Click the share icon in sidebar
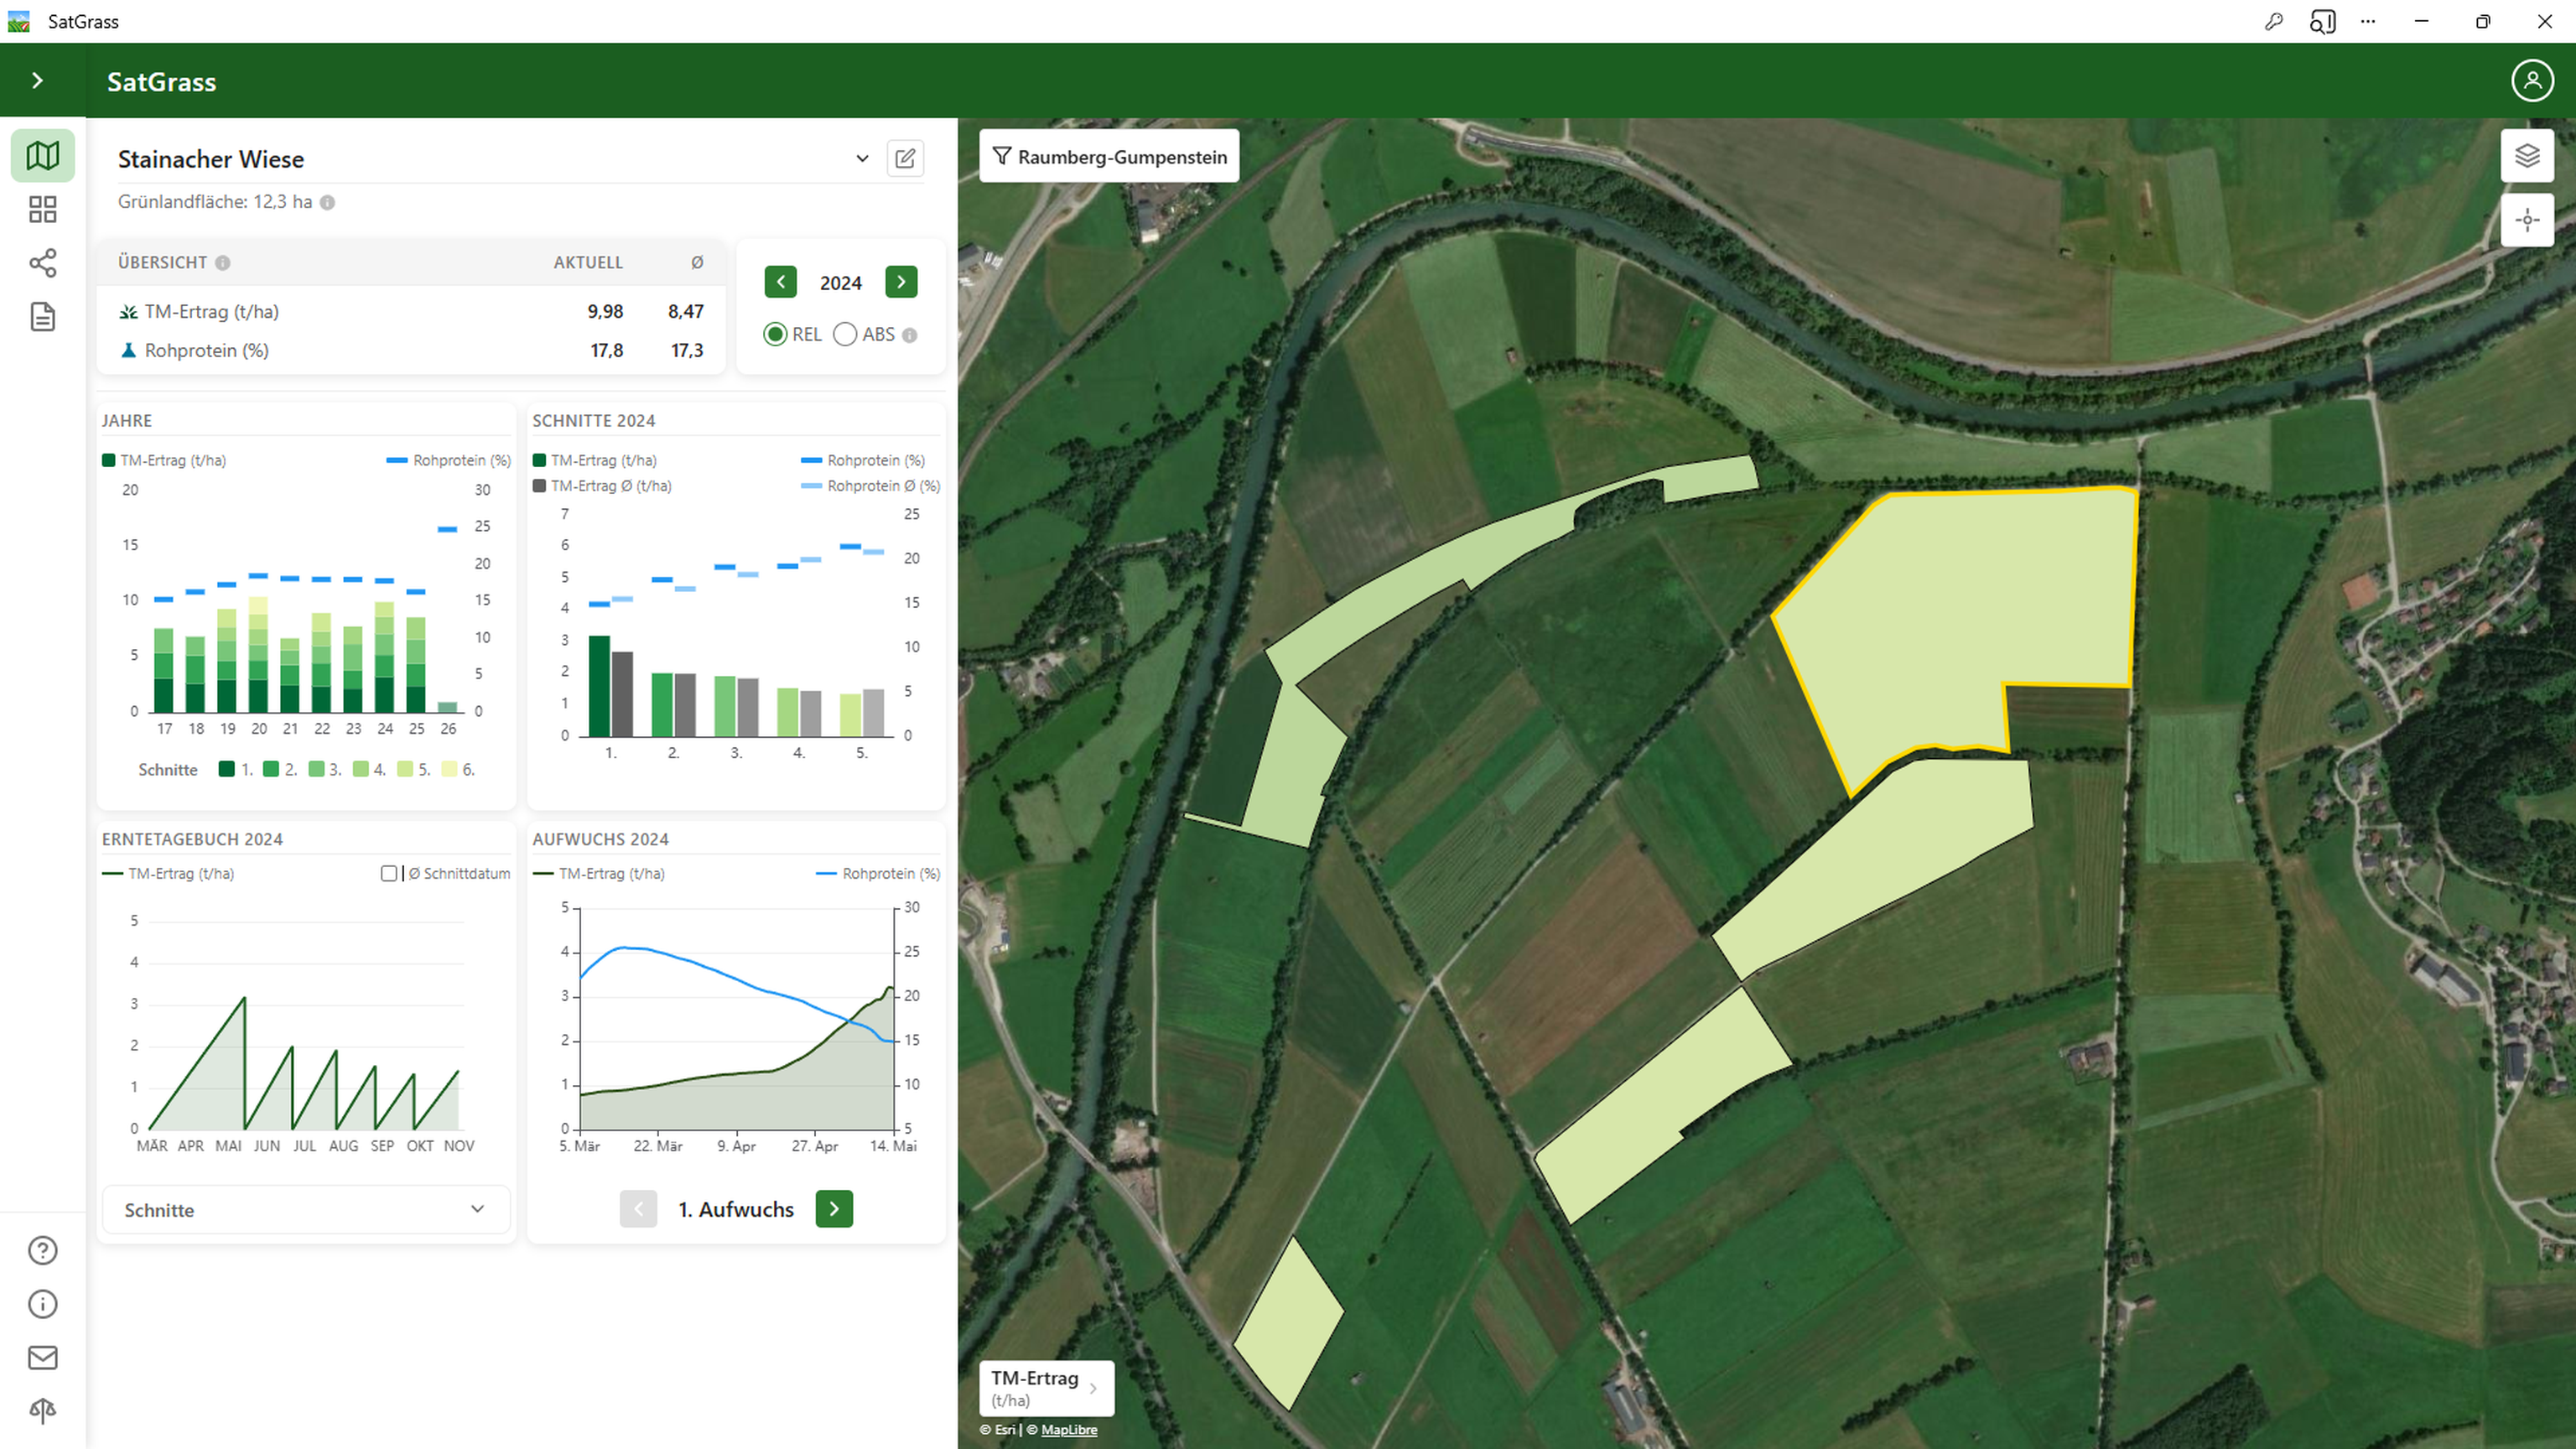The width and height of the screenshot is (2576, 1449). point(42,263)
